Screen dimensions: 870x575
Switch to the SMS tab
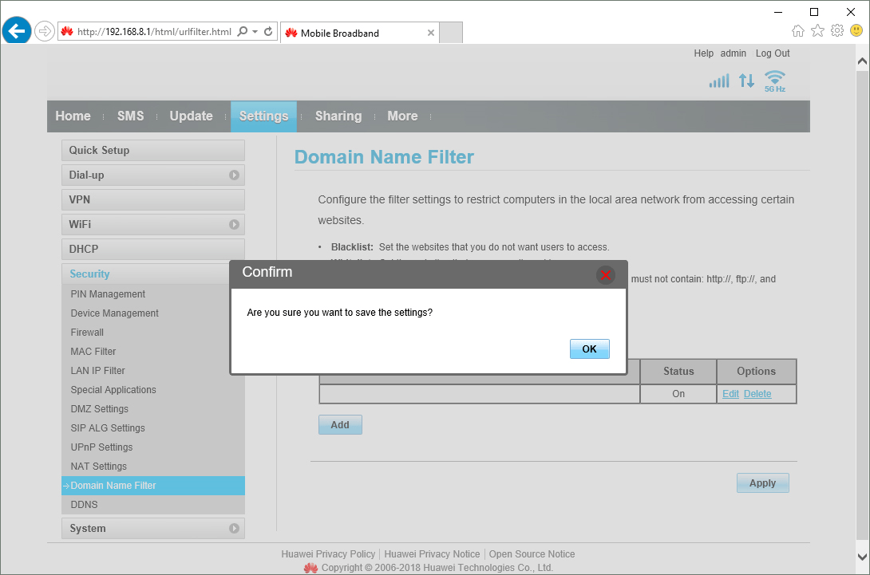130,116
